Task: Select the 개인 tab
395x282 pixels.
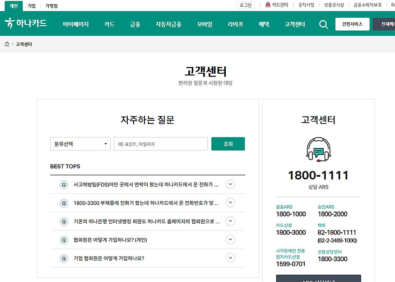Action: 14,6
